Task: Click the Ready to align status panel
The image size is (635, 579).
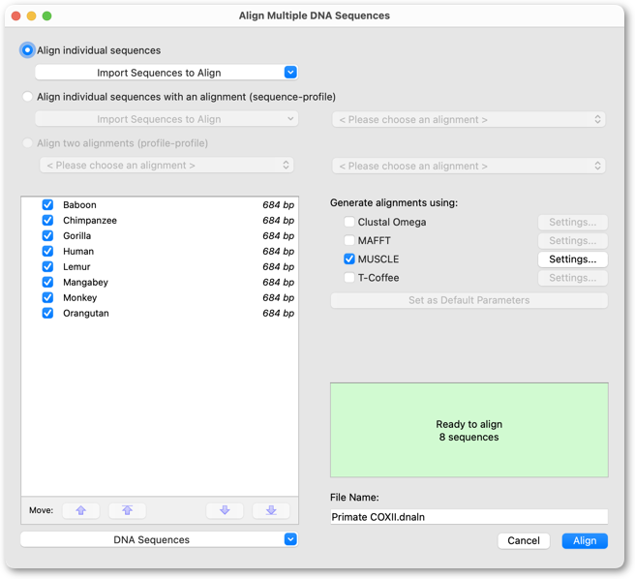Action: [469, 430]
